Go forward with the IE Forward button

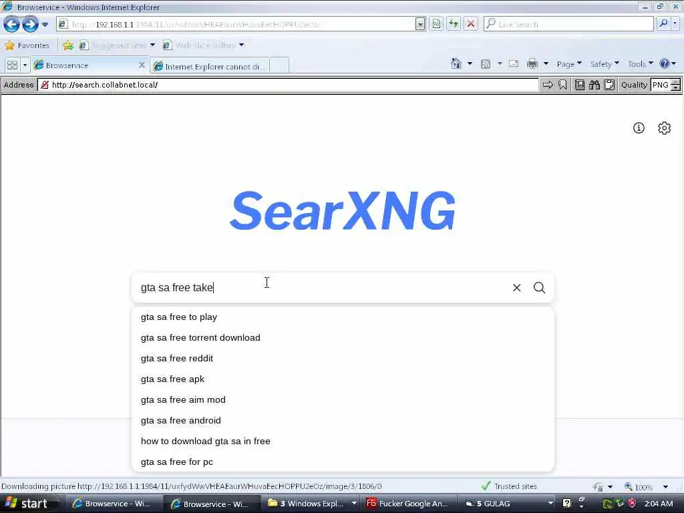pyautogui.click(x=30, y=24)
